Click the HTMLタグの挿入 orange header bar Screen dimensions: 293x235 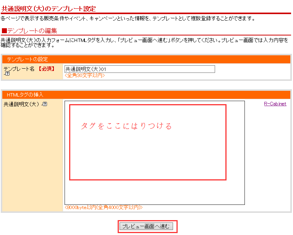click(146, 94)
